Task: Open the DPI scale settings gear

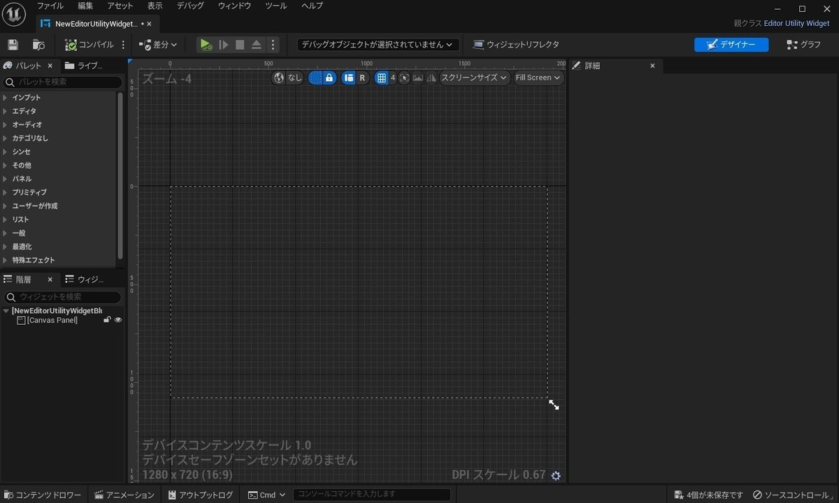Action: [555, 475]
